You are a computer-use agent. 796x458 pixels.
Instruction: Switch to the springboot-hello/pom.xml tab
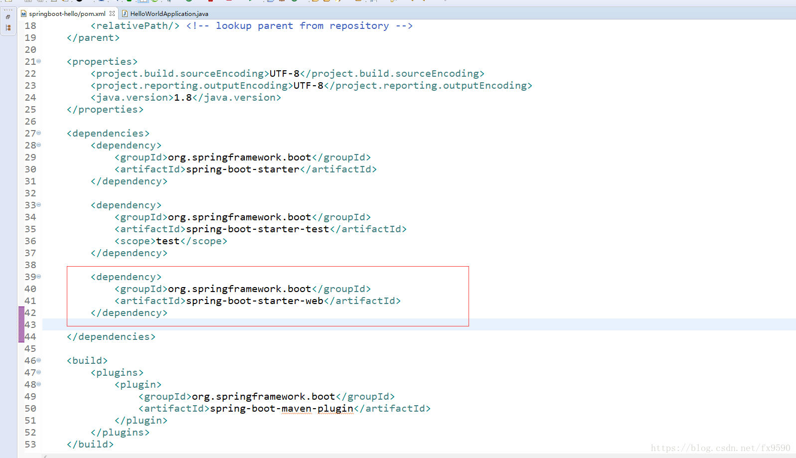67,13
